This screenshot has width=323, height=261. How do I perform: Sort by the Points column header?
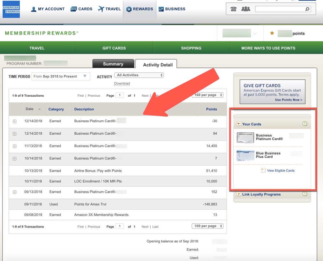pyautogui.click(x=211, y=109)
